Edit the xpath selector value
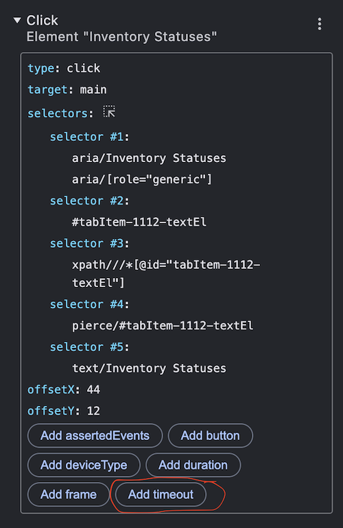This screenshot has height=528, width=343. (166, 273)
